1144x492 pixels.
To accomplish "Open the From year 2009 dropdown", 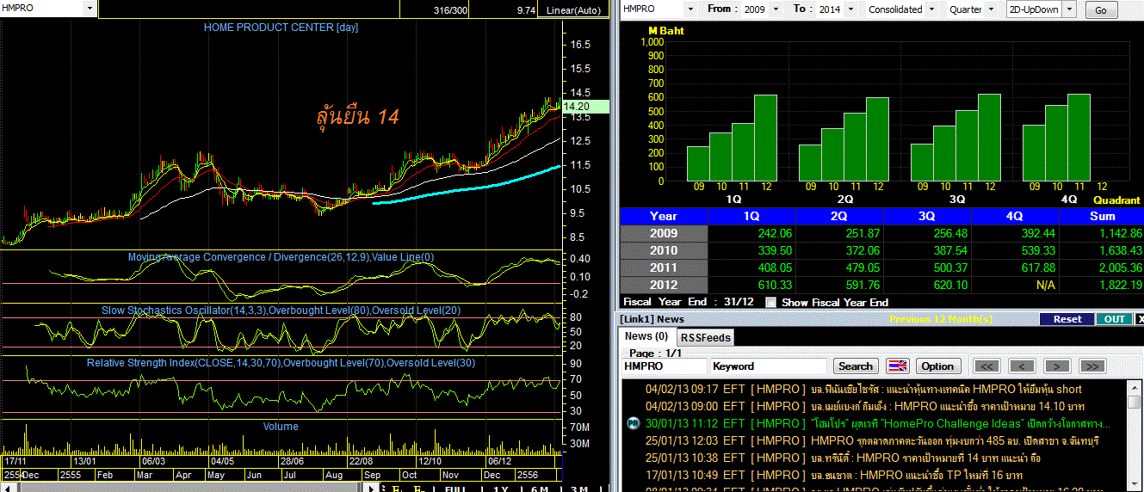I will [x=776, y=9].
